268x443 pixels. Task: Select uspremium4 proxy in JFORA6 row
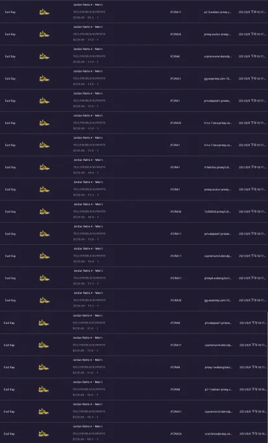[x=217, y=57]
